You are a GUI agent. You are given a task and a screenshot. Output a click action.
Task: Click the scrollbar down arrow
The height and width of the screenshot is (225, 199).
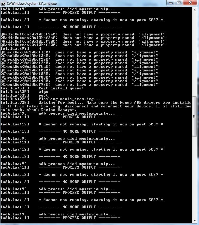(195, 221)
